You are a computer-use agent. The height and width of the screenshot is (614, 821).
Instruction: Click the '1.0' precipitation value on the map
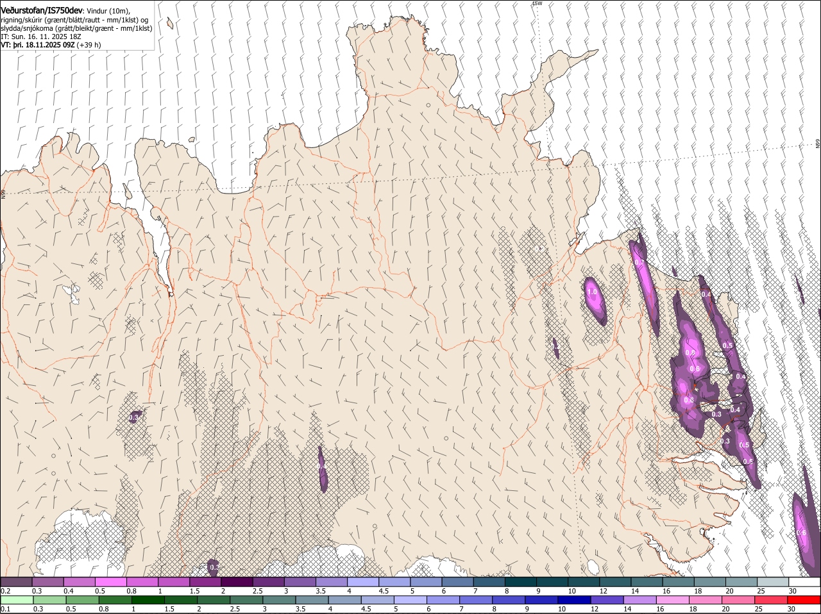[592, 292]
